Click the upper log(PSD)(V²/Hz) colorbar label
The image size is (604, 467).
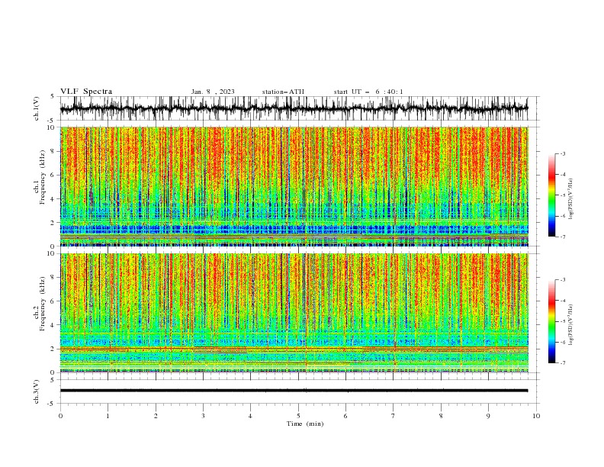570,199
